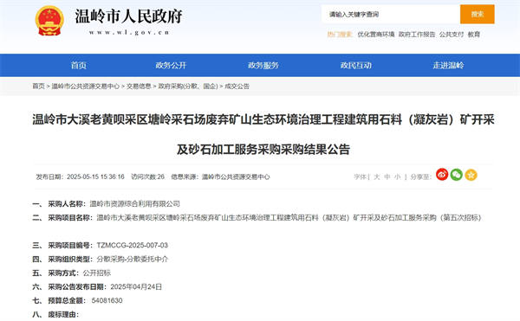Viewport: 520px width, 321px height.
Task: Click hot search link 公共支付
Action: [x=452, y=35]
